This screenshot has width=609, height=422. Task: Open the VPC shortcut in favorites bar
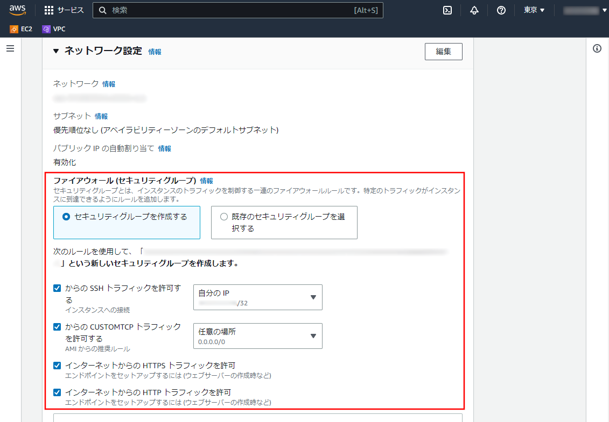click(x=54, y=29)
